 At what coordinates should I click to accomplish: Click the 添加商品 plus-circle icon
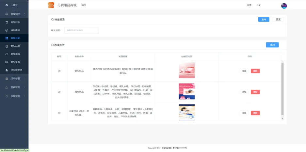point(7,30)
